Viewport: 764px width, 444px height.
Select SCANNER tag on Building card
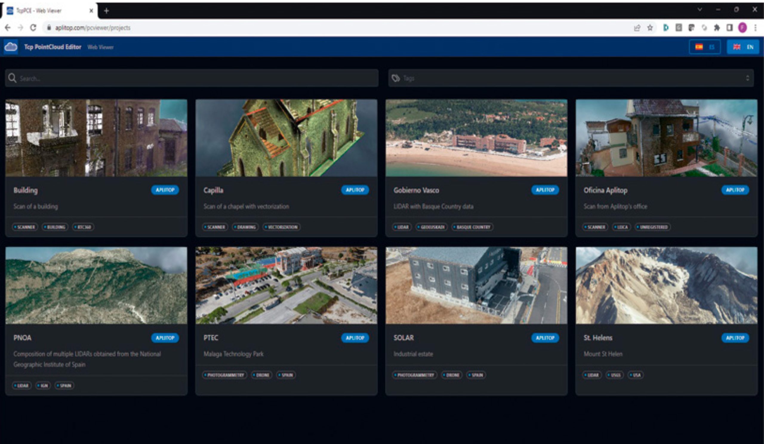pyautogui.click(x=25, y=227)
